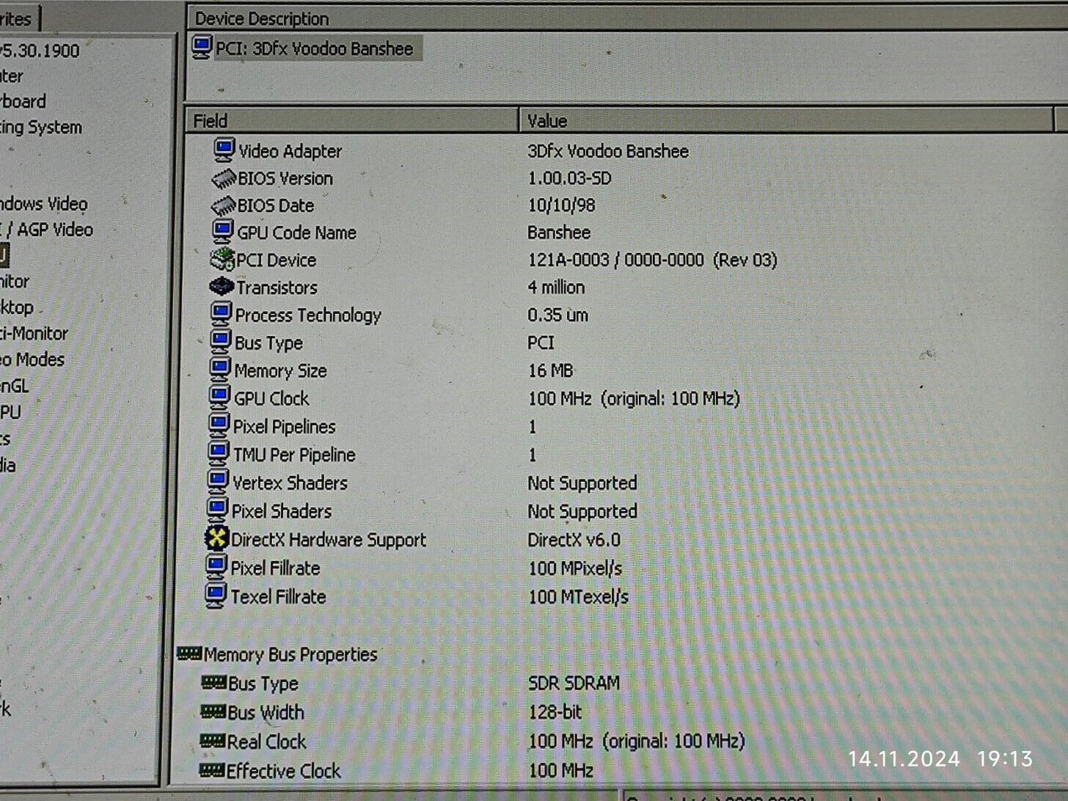Viewport: 1068px width, 801px height.
Task: Click the Effective Clock memory icon
Action: click(x=212, y=770)
